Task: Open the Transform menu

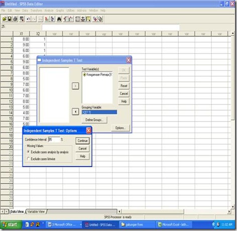Action: coord(36,11)
